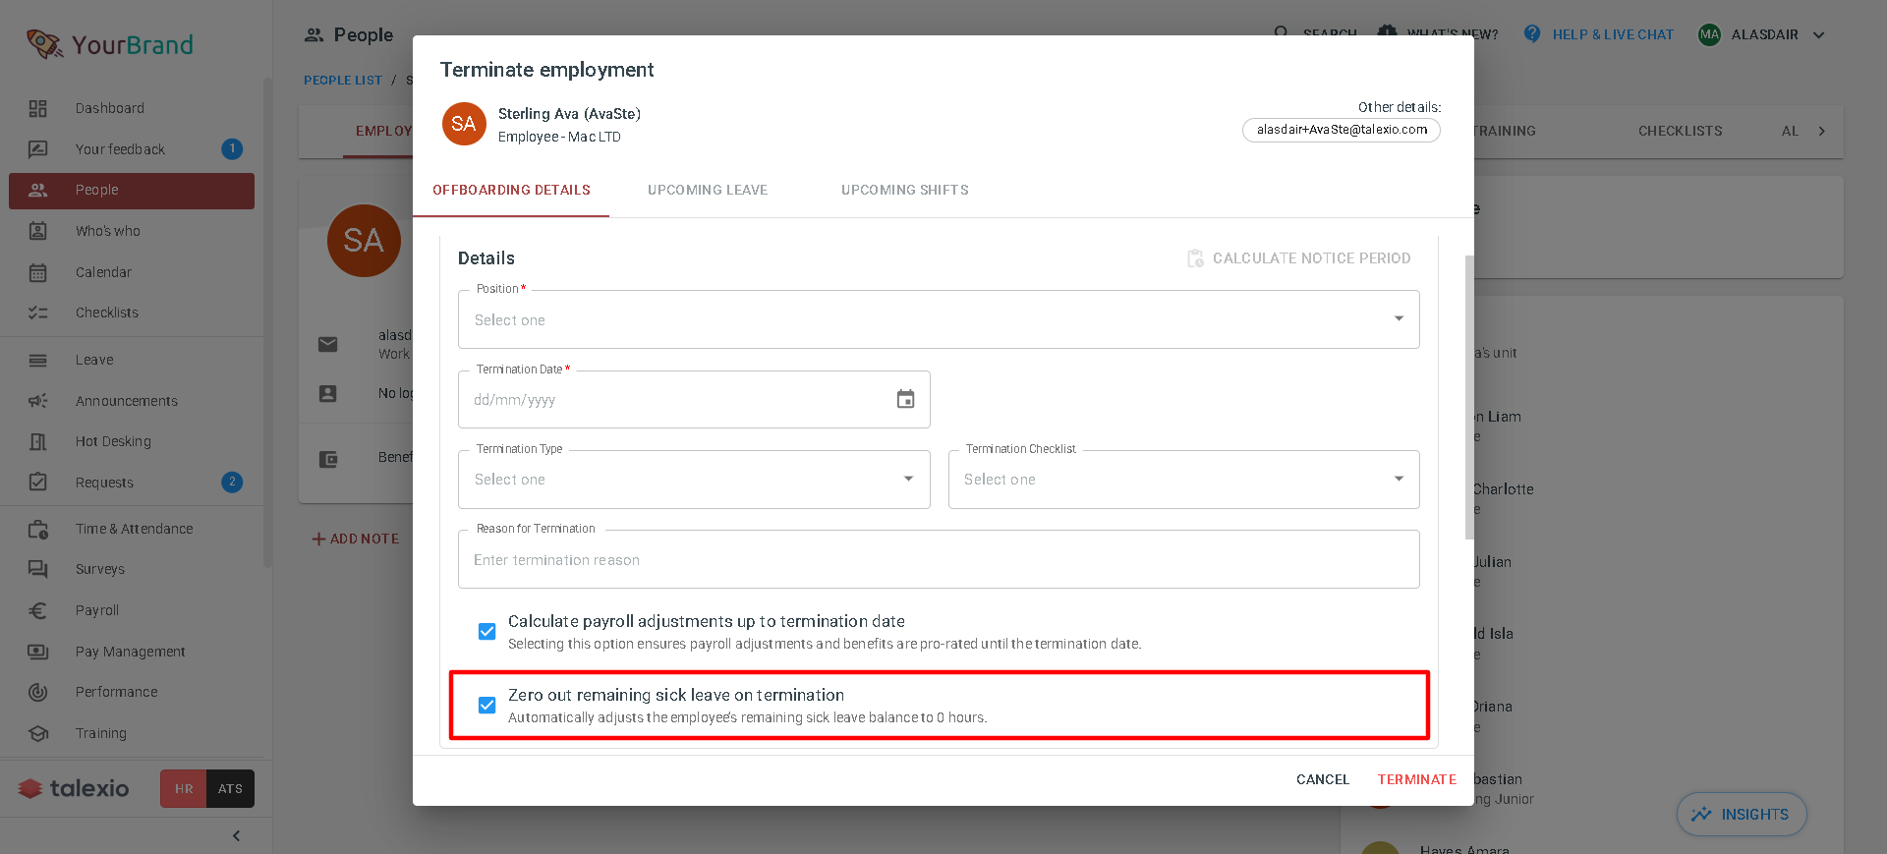Switch to the Upcoming Leave tab

click(x=708, y=190)
